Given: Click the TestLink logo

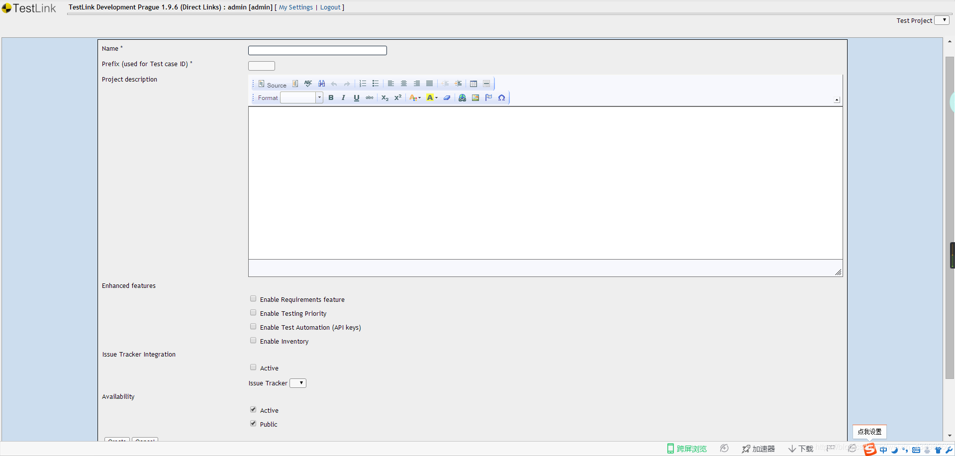Looking at the screenshot, I should coord(29,8).
